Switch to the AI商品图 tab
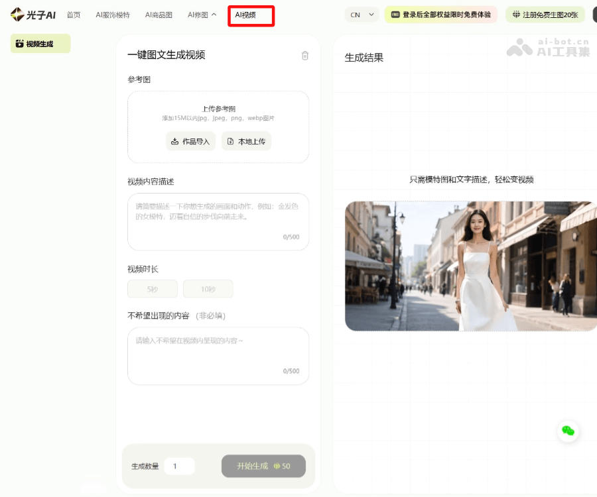597x497 pixels. click(159, 15)
